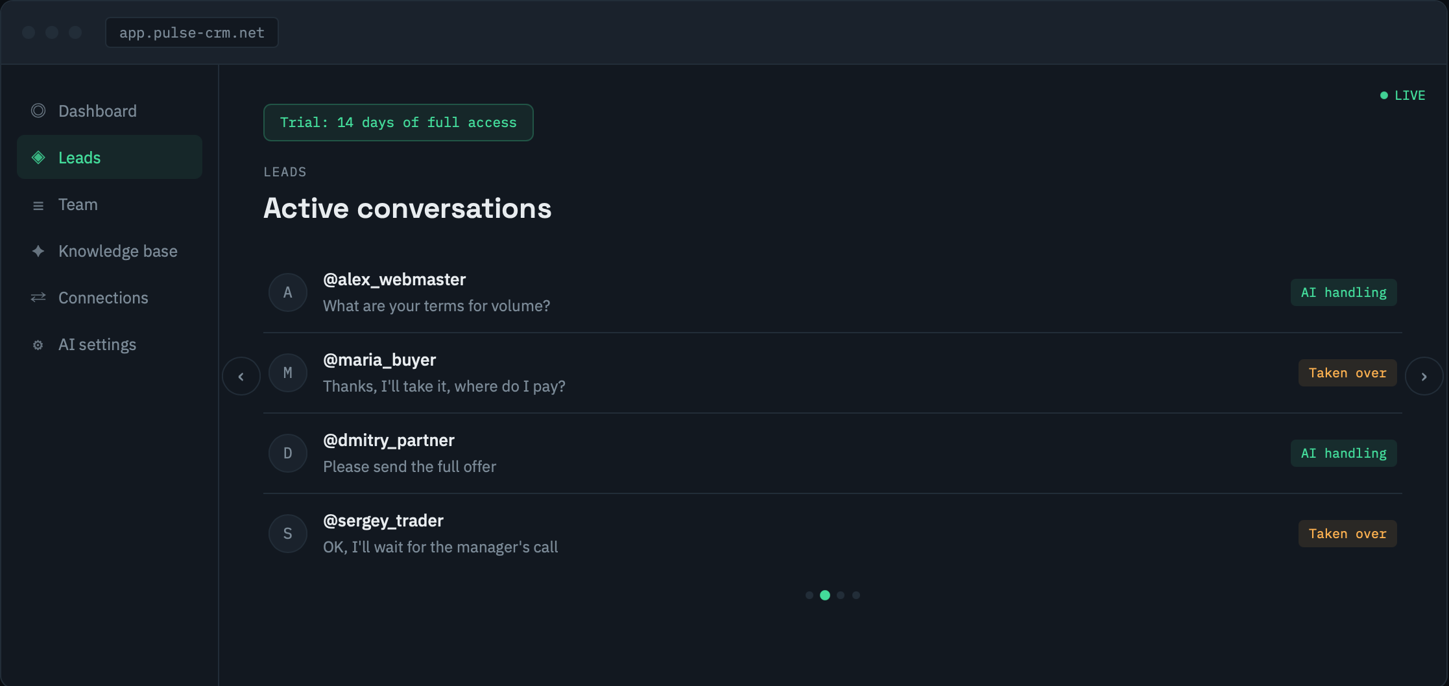Open Knowledge base from the sidebar
Screen dimensions: 1449x686
(x=110, y=252)
